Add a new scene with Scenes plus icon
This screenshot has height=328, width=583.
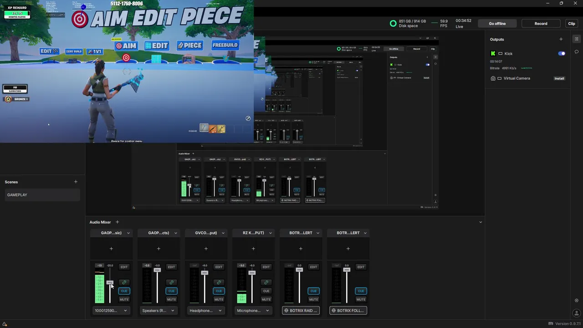[76, 182]
